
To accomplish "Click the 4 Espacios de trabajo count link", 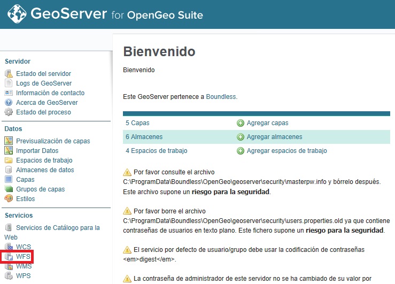I will coord(157,151).
